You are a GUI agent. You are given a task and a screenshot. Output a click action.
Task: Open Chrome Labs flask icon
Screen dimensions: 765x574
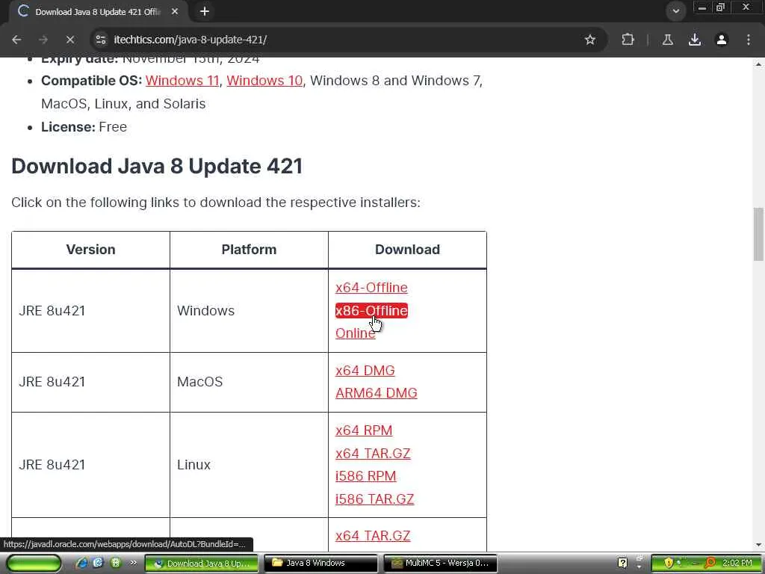click(x=667, y=40)
